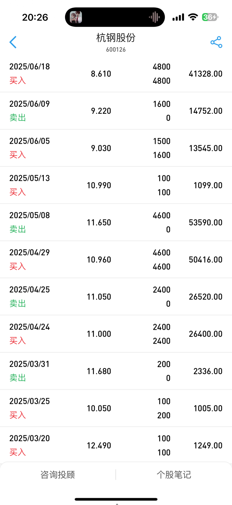This screenshot has height=505, width=232.
Task: Select the 2025/06/18 买入 record
Action: tap(116, 74)
